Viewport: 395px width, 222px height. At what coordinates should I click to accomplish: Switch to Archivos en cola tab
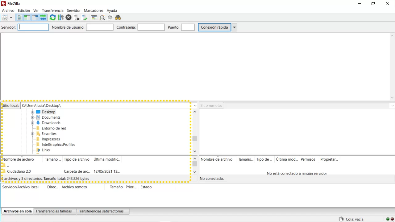pyautogui.click(x=18, y=211)
